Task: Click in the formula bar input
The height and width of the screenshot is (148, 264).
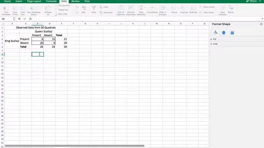Action: click(146, 19)
